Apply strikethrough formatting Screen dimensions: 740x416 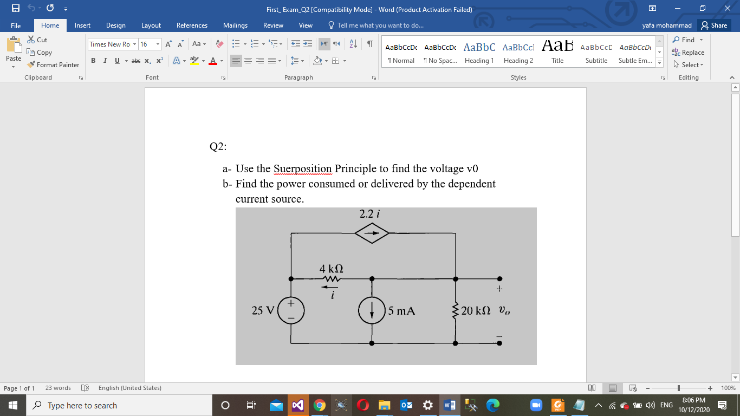(x=136, y=61)
